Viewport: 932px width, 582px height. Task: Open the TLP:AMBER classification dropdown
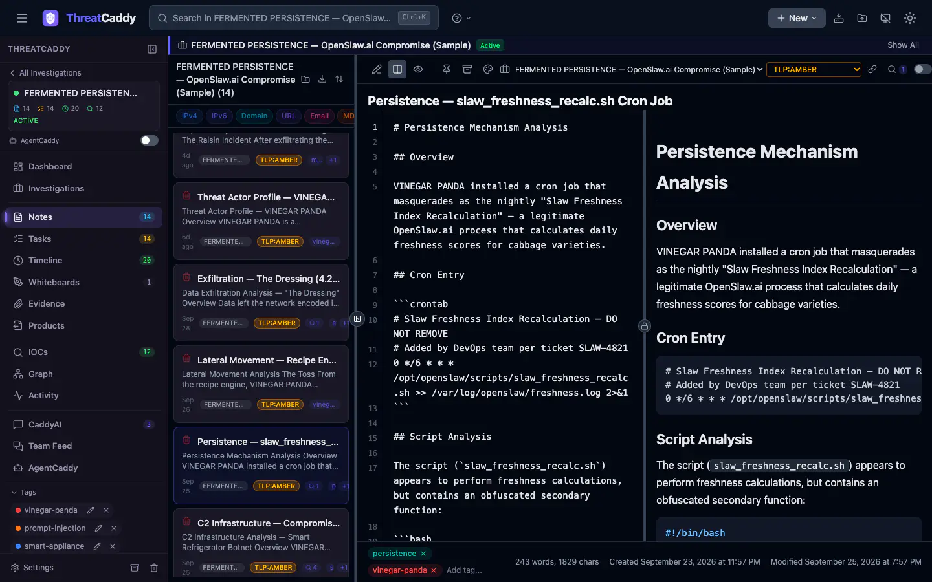tap(814, 69)
